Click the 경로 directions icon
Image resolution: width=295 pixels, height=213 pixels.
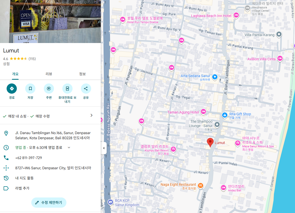click(x=12, y=89)
